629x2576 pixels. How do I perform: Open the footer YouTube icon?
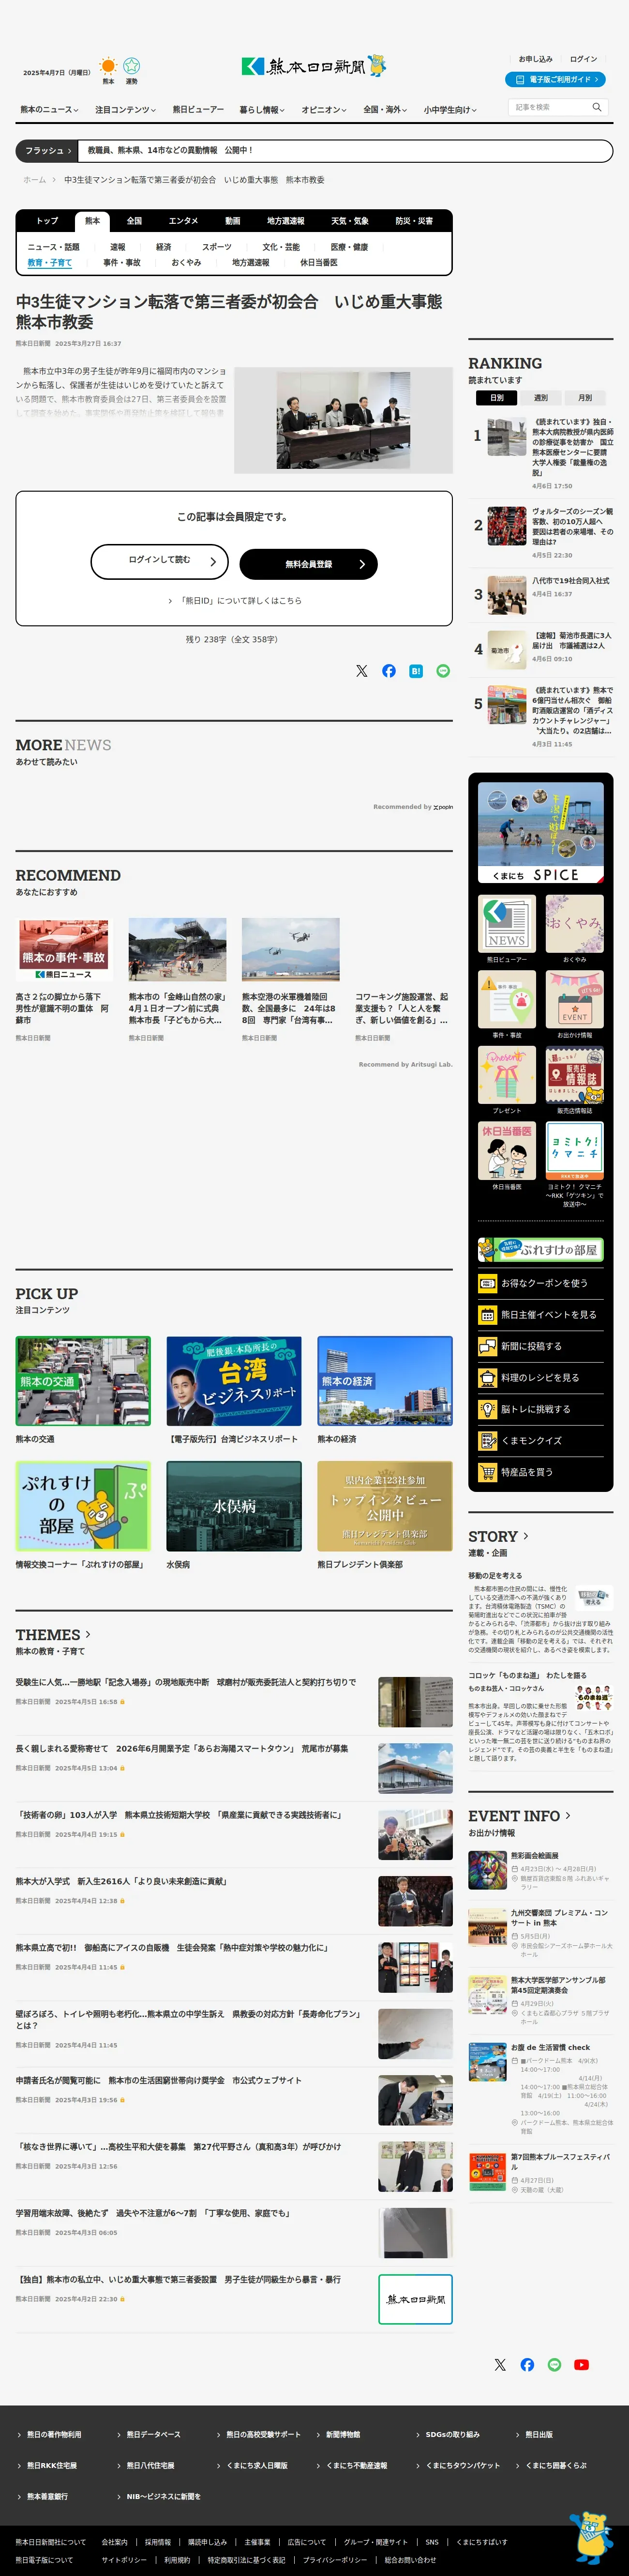581,2365
